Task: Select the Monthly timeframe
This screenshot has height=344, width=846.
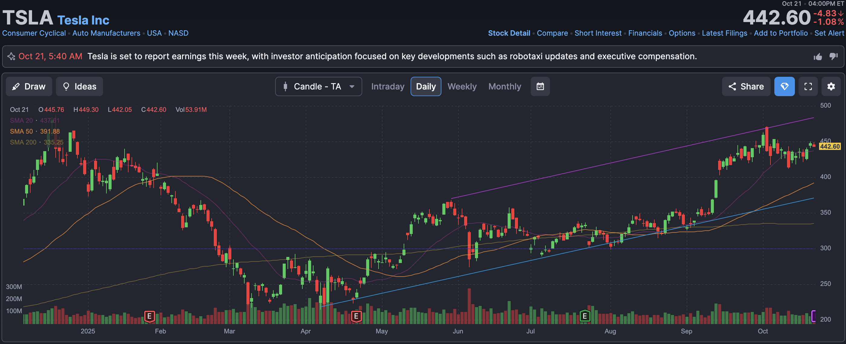Action: point(504,86)
